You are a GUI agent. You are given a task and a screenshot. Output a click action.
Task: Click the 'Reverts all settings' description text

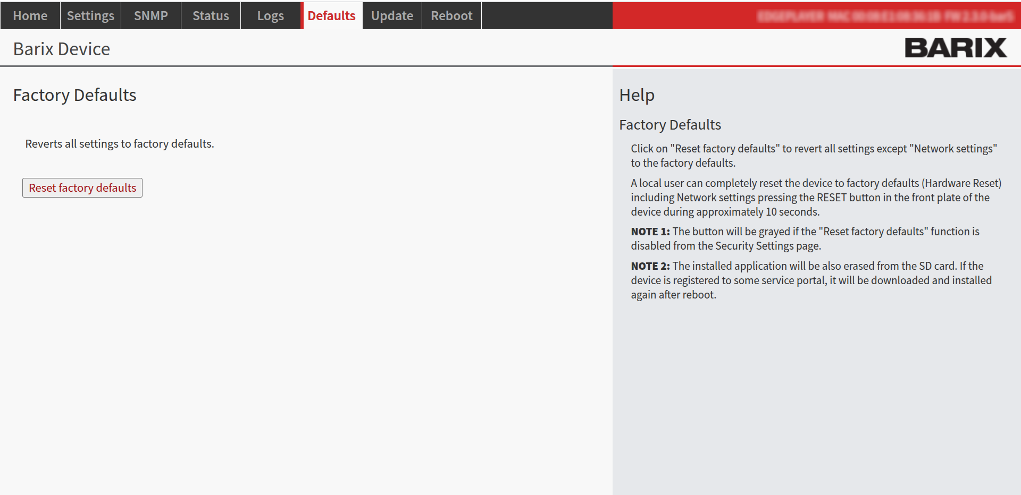click(x=120, y=144)
